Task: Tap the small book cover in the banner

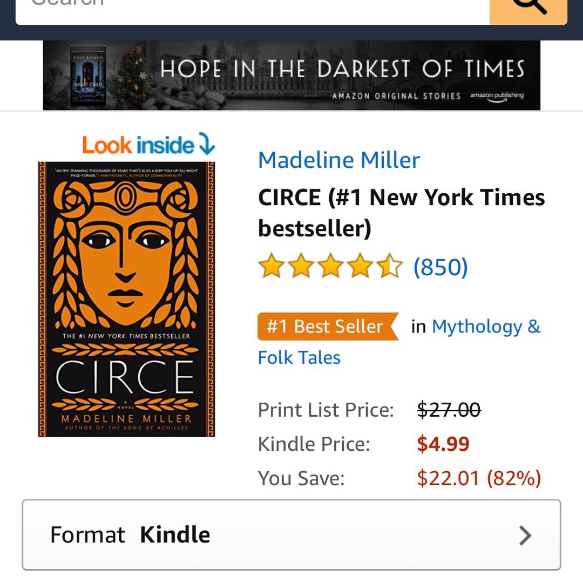Action: tap(88, 76)
